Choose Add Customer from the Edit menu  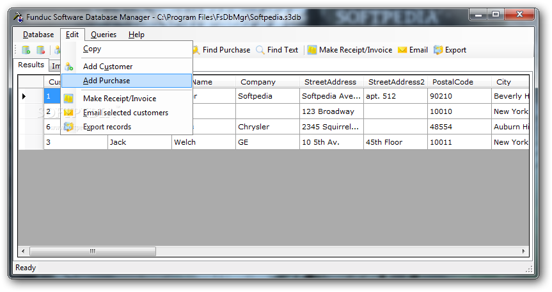(x=127, y=67)
